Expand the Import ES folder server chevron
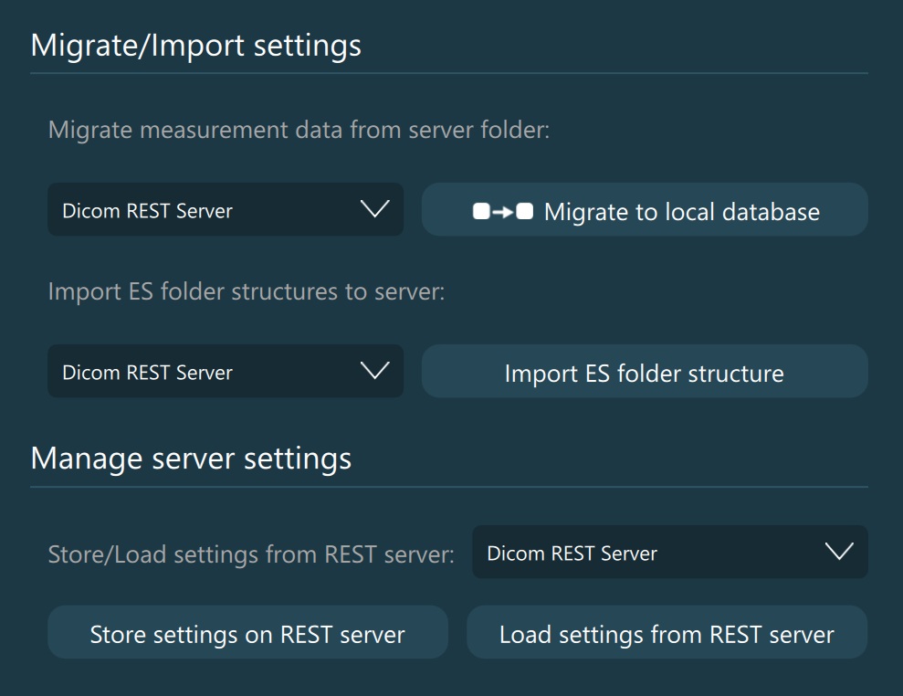The image size is (903, 696). pos(374,371)
